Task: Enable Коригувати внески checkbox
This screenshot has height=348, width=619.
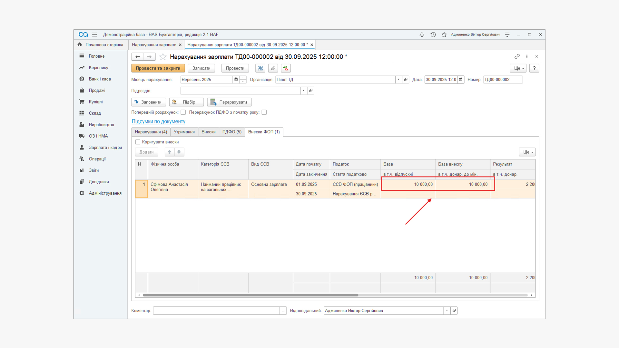Action: [138, 142]
